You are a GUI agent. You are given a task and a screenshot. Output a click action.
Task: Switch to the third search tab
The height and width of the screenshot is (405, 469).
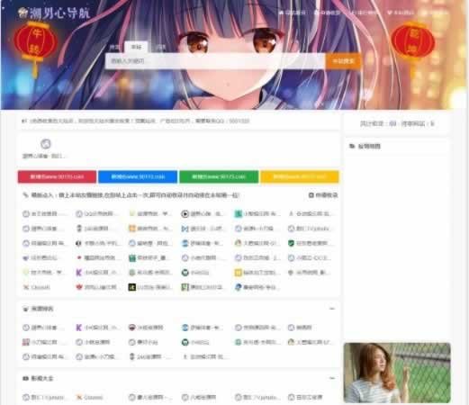(161, 47)
